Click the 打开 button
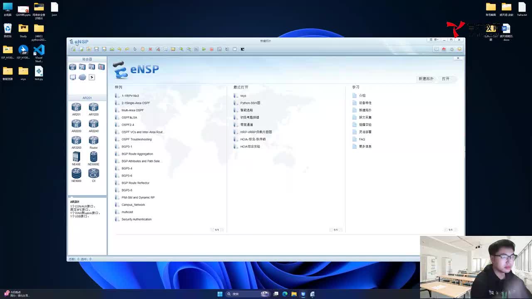The width and height of the screenshot is (532, 299). [446, 78]
